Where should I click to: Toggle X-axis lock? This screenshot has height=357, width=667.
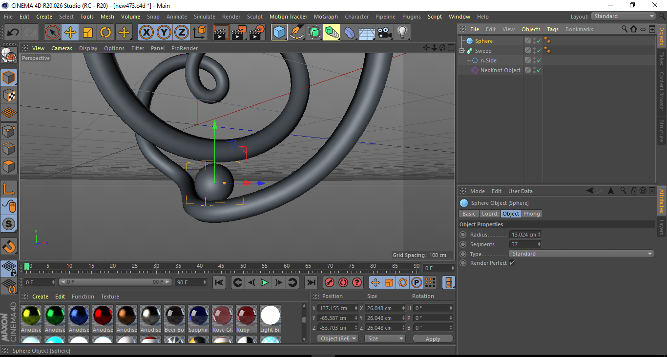146,33
